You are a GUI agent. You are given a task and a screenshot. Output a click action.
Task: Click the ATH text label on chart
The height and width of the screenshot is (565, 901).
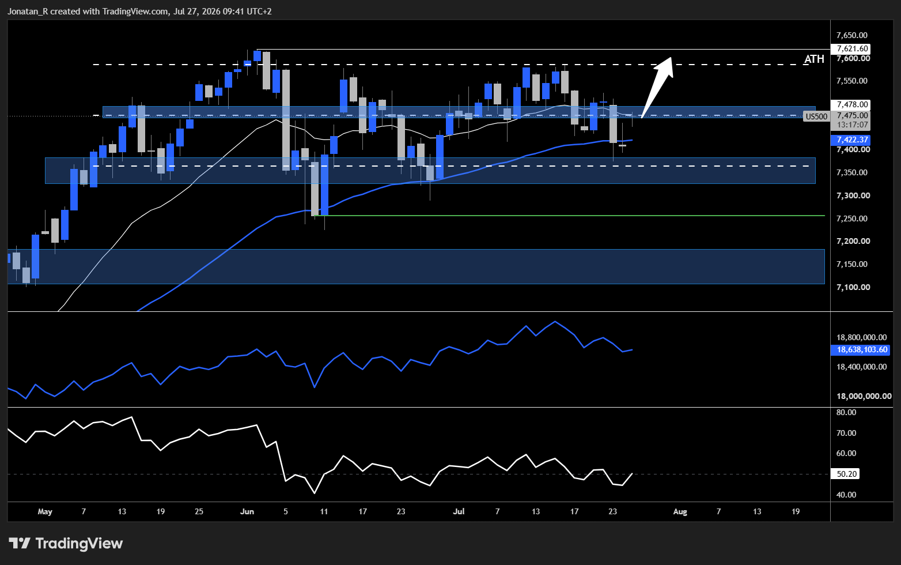pyautogui.click(x=814, y=59)
